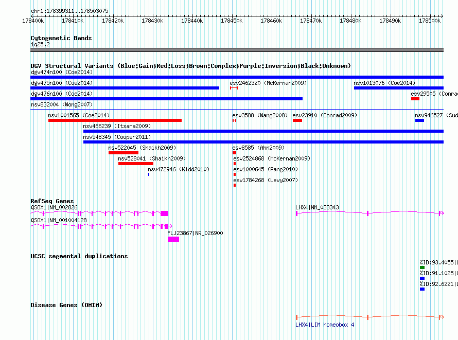The height and width of the screenshot is (340, 458).
Task: Open the dgv476n100 (Coe2014) variant label
Action: [62, 94]
